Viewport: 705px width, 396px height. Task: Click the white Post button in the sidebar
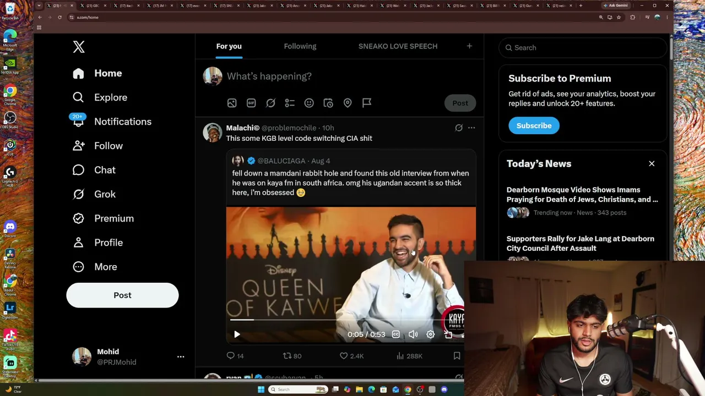pyautogui.click(x=122, y=295)
